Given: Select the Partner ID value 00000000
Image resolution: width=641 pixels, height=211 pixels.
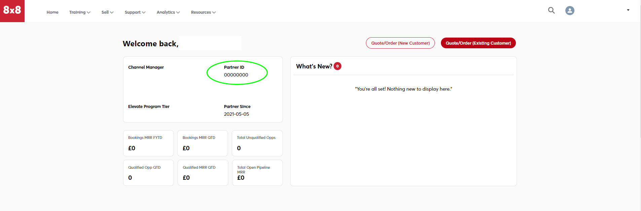Looking at the screenshot, I should (236, 75).
